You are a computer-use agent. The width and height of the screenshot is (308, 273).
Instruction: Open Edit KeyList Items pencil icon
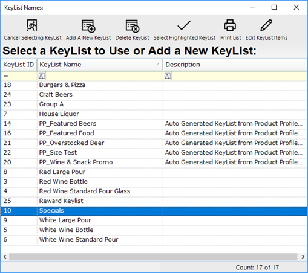click(266, 25)
